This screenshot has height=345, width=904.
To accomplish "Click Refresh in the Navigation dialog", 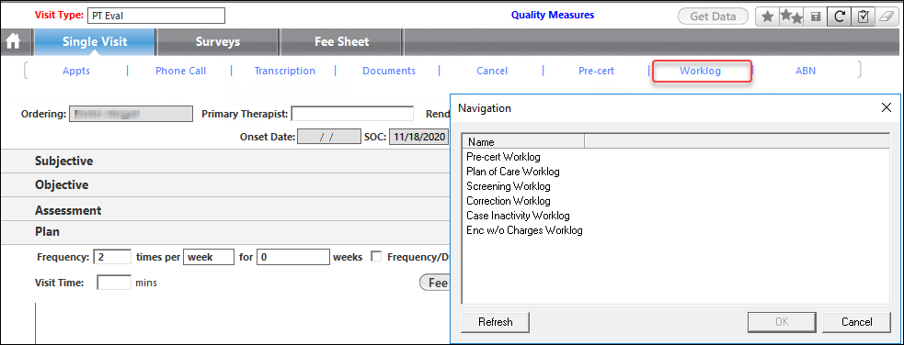I will click(496, 322).
